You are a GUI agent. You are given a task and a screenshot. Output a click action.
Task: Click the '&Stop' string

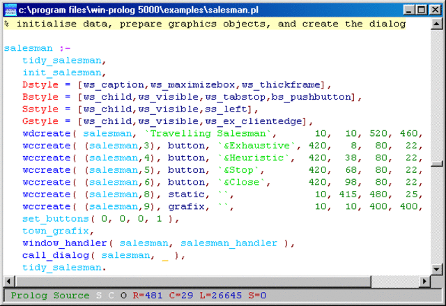coord(238,170)
